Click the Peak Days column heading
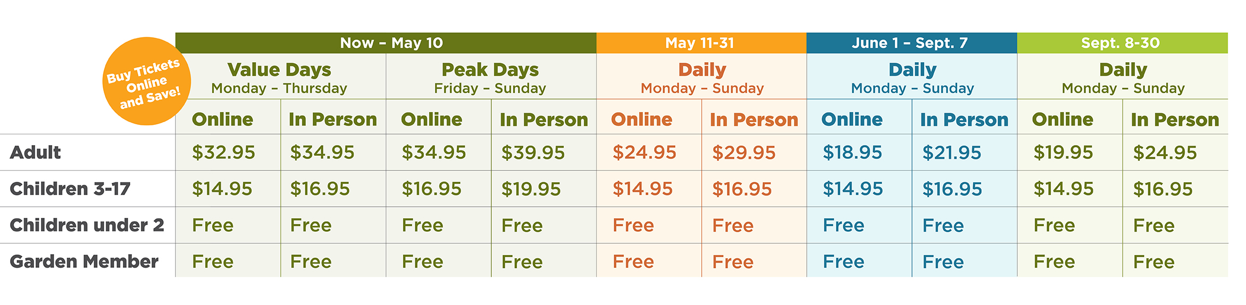 coord(490,70)
